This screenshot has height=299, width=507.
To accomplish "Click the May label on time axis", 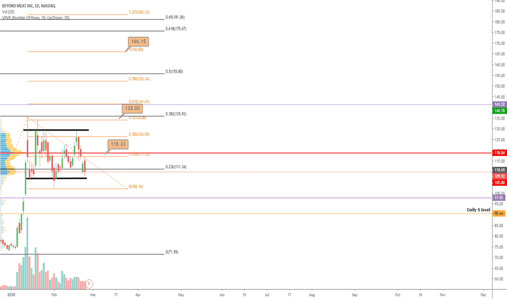I will click(181, 295).
